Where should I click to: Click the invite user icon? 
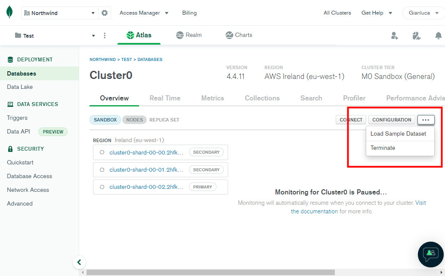click(395, 36)
